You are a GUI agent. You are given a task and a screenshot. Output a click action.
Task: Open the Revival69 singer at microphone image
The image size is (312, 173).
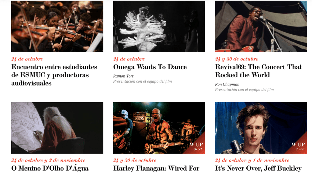pos(261,26)
